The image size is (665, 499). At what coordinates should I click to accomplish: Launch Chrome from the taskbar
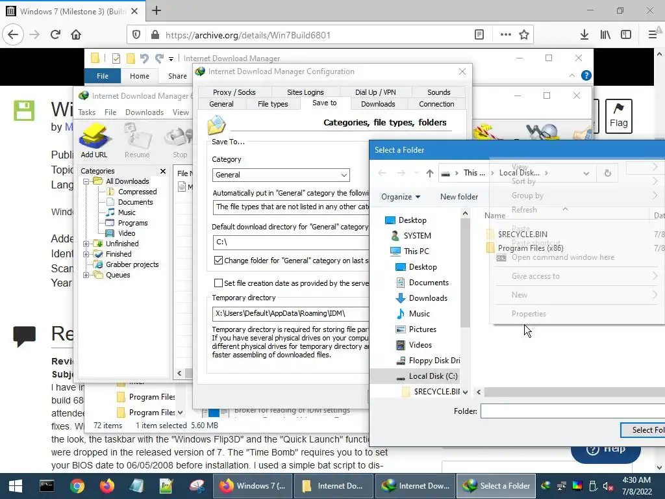(77, 486)
